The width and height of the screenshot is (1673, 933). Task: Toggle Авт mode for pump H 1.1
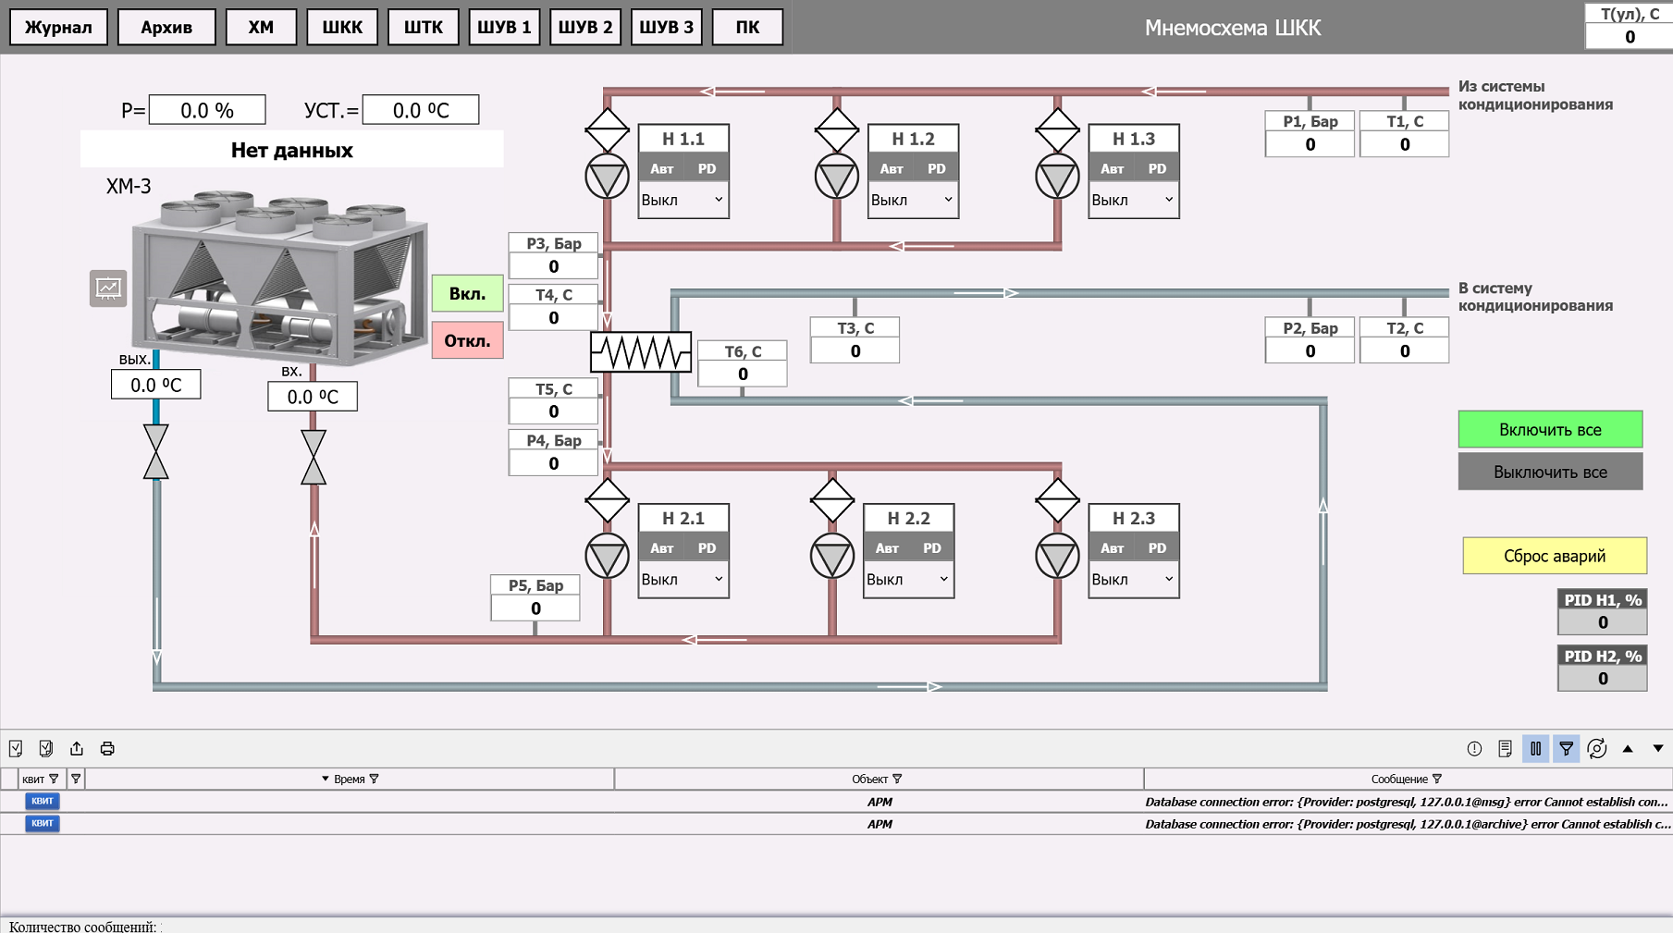pyautogui.click(x=661, y=168)
